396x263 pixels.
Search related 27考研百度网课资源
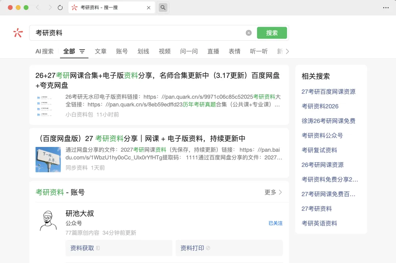(328, 91)
